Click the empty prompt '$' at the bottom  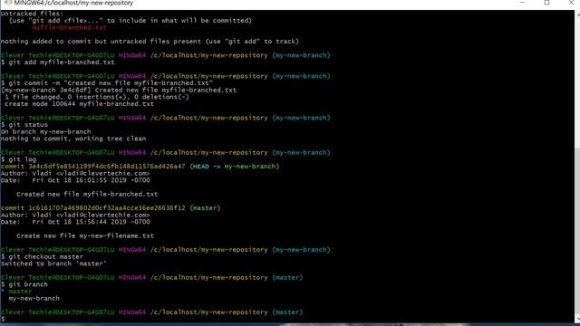pyautogui.click(x=3, y=319)
